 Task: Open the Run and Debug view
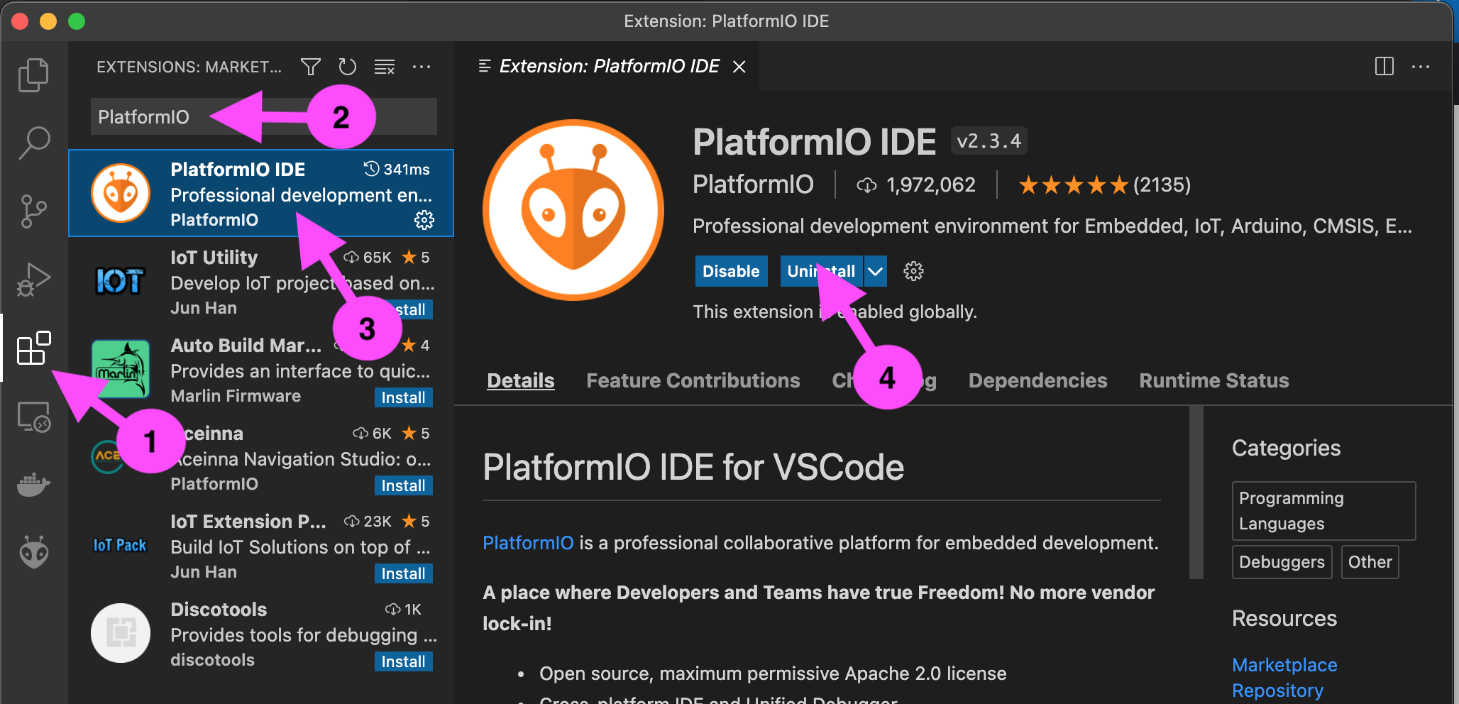(x=33, y=280)
